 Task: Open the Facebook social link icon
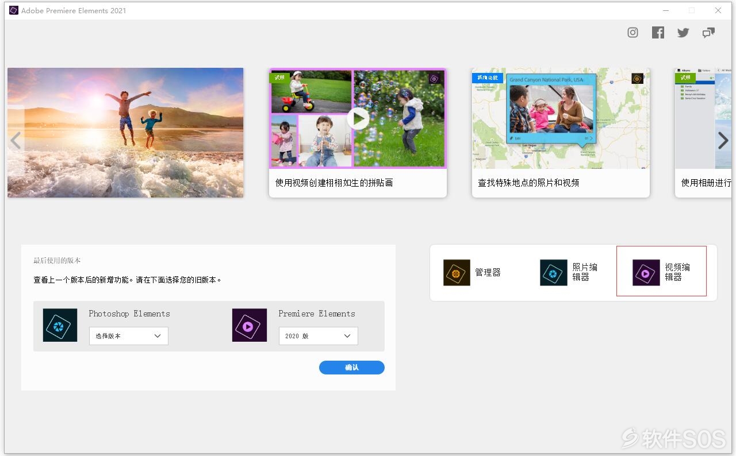coord(658,33)
